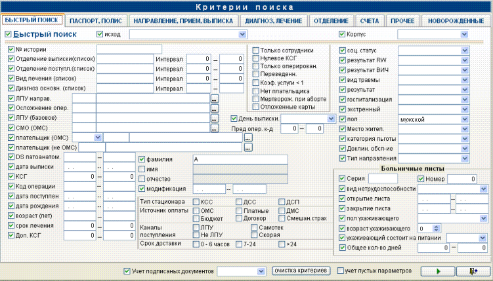Click the exit door icon button
Image resolution: width=493 pixels, height=281 pixels.
point(473,271)
